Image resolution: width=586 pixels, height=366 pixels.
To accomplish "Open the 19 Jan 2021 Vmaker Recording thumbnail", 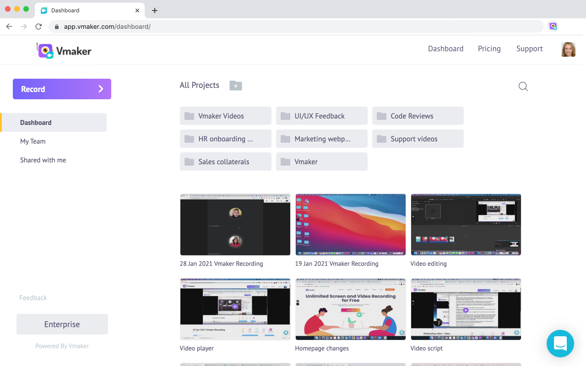I will [351, 225].
